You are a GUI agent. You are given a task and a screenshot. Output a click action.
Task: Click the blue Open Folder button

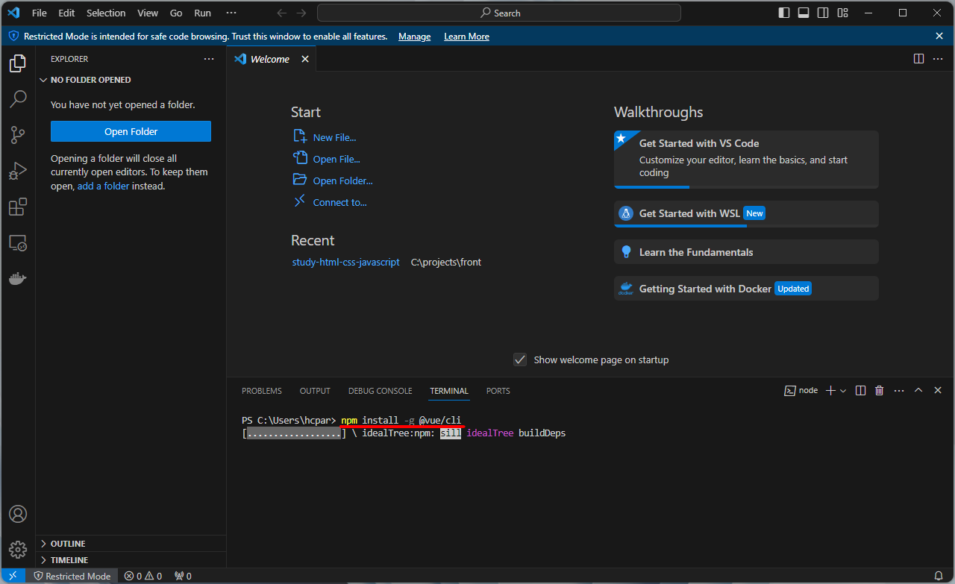[131, 131]
